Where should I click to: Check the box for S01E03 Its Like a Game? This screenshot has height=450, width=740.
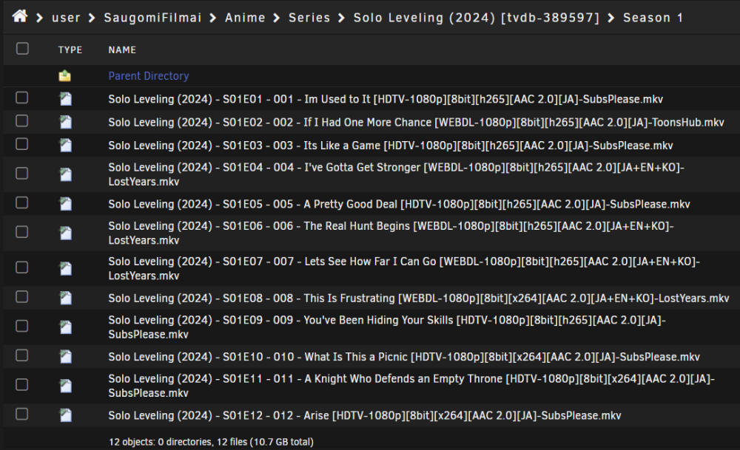[21, 144]
